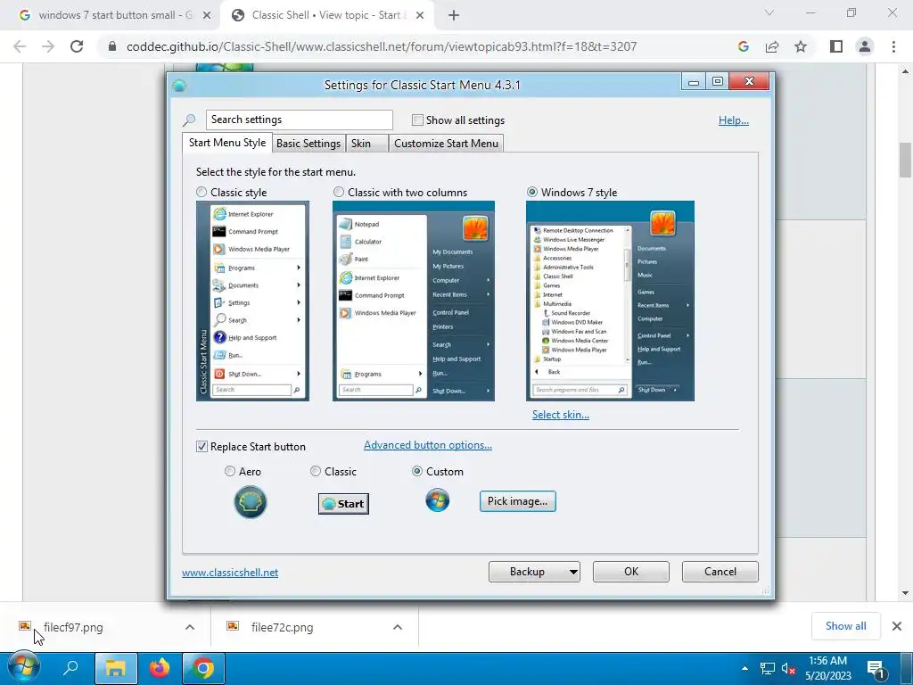Open Customize Start Menu tab
Viewport: 913px width, 685px height.
coord(446,144)
